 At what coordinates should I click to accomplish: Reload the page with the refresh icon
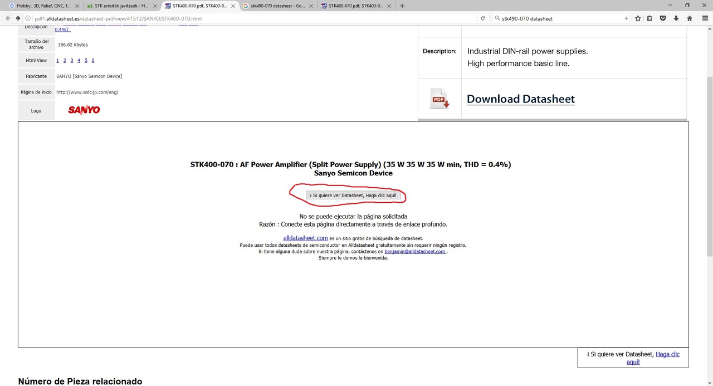483,18
